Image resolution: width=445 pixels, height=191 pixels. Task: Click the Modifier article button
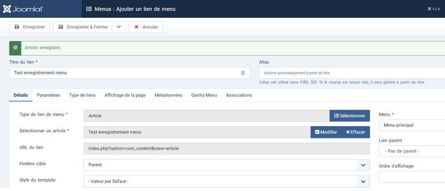326,132
